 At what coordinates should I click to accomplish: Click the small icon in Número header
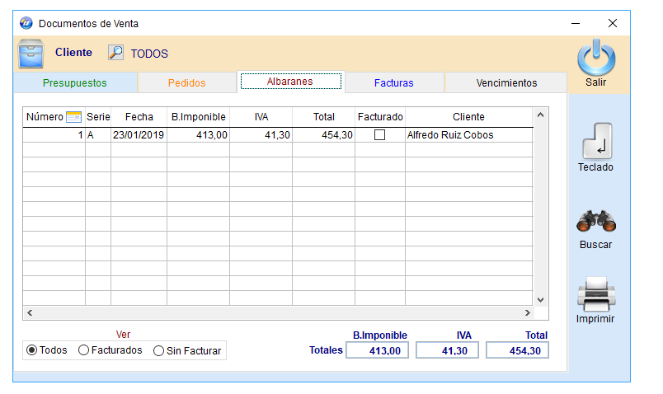73,117
